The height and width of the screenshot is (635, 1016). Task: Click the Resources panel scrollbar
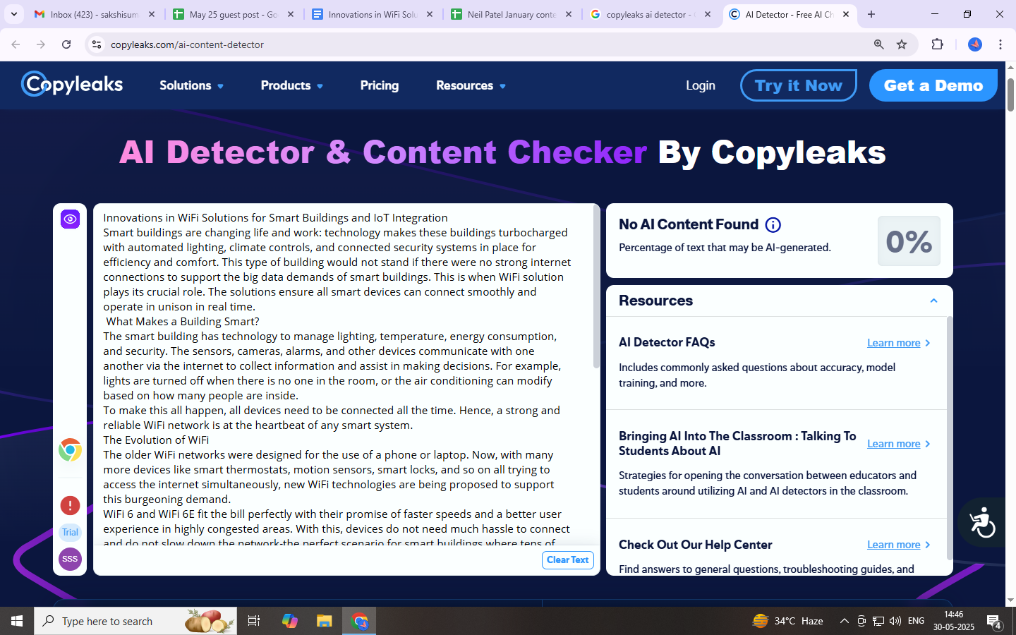950,437
